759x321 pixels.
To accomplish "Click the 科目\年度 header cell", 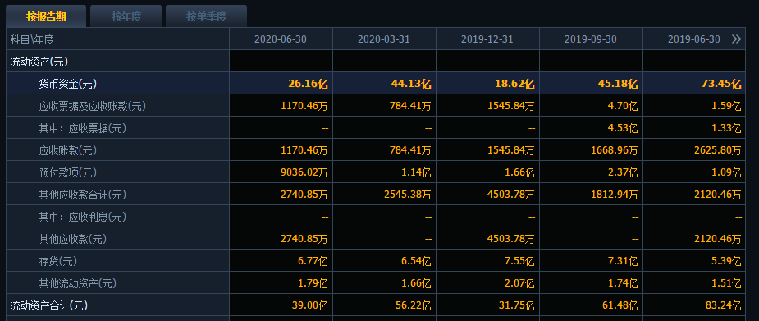I will [32, 39].
